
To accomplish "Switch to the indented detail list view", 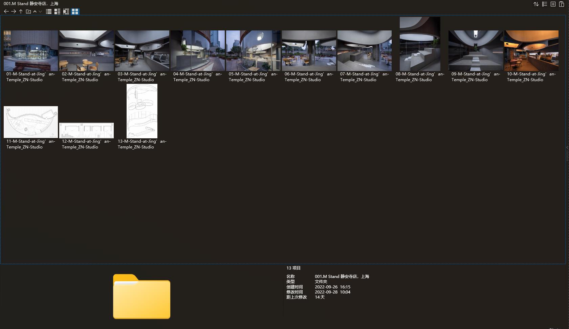I will [66, 11].
